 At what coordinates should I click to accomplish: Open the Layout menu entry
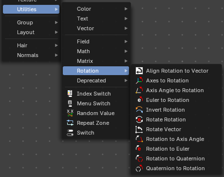click(31, 32)
